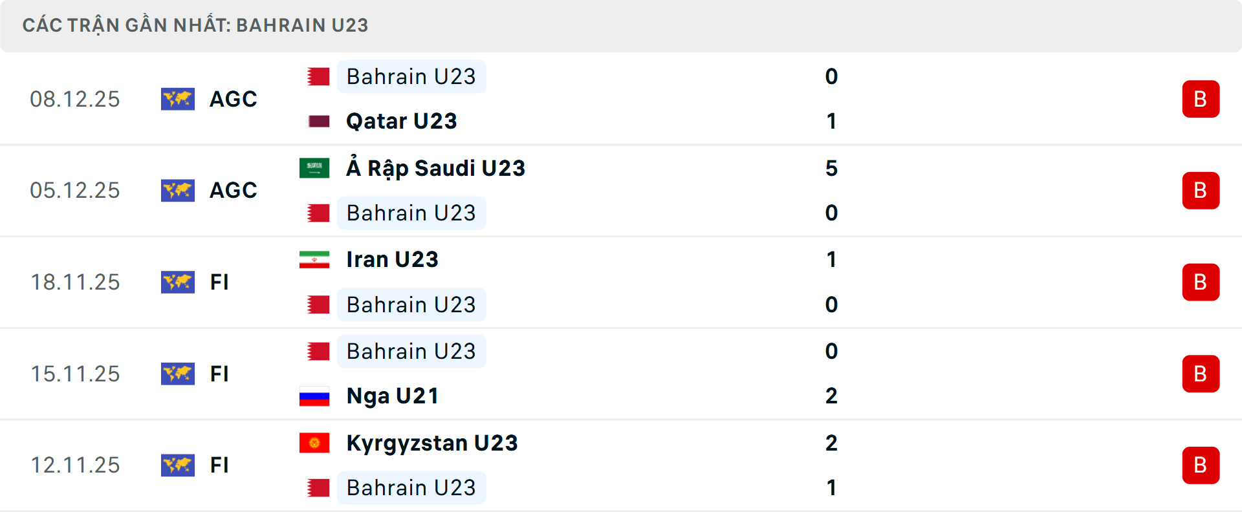Image resolution: width=1242 pixels, height=512 pixels.
Task: Click the date 12.11.25
Action: [75, 465]
